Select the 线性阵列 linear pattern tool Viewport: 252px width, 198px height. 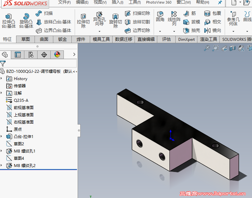point(174,18)
